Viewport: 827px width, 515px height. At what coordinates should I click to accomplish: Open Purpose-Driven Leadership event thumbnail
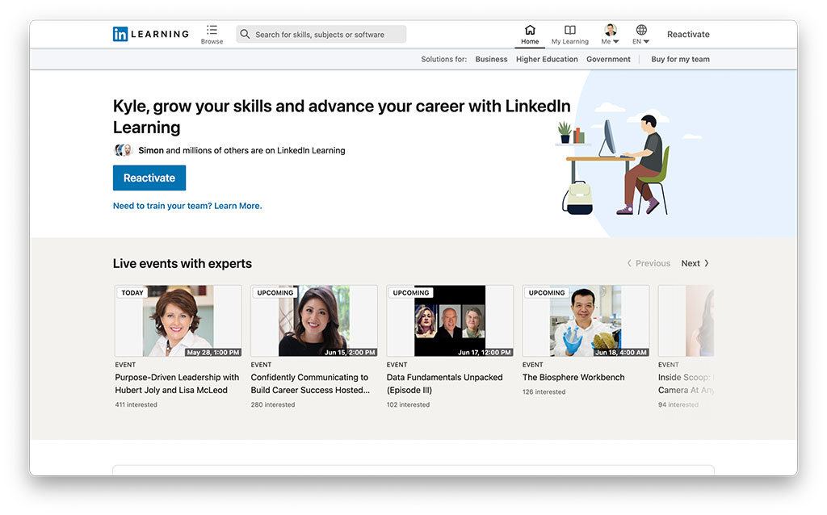[x=178, y=321]
